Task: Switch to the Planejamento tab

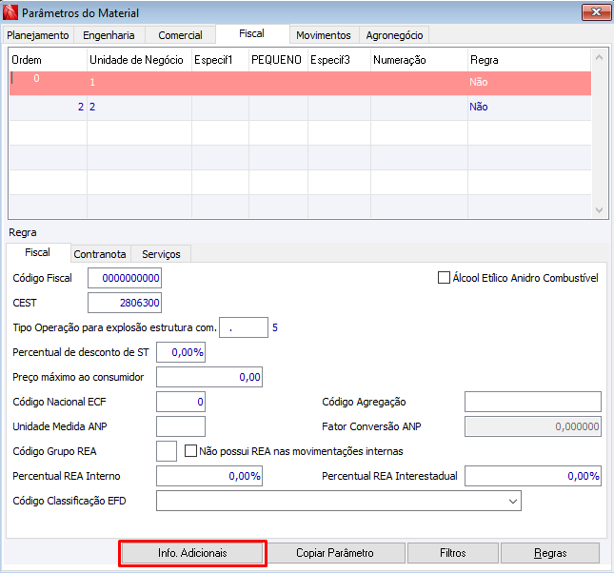Action: [x=37, y=35]
